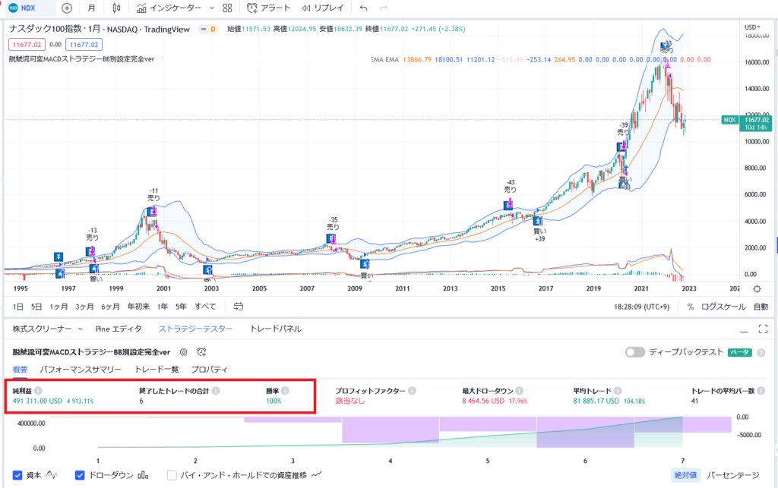Image resolution: width=778 pixels, height=488 pixels.
Task: Open the 株式スクリーナー tab
Action: tap(43, 329)
